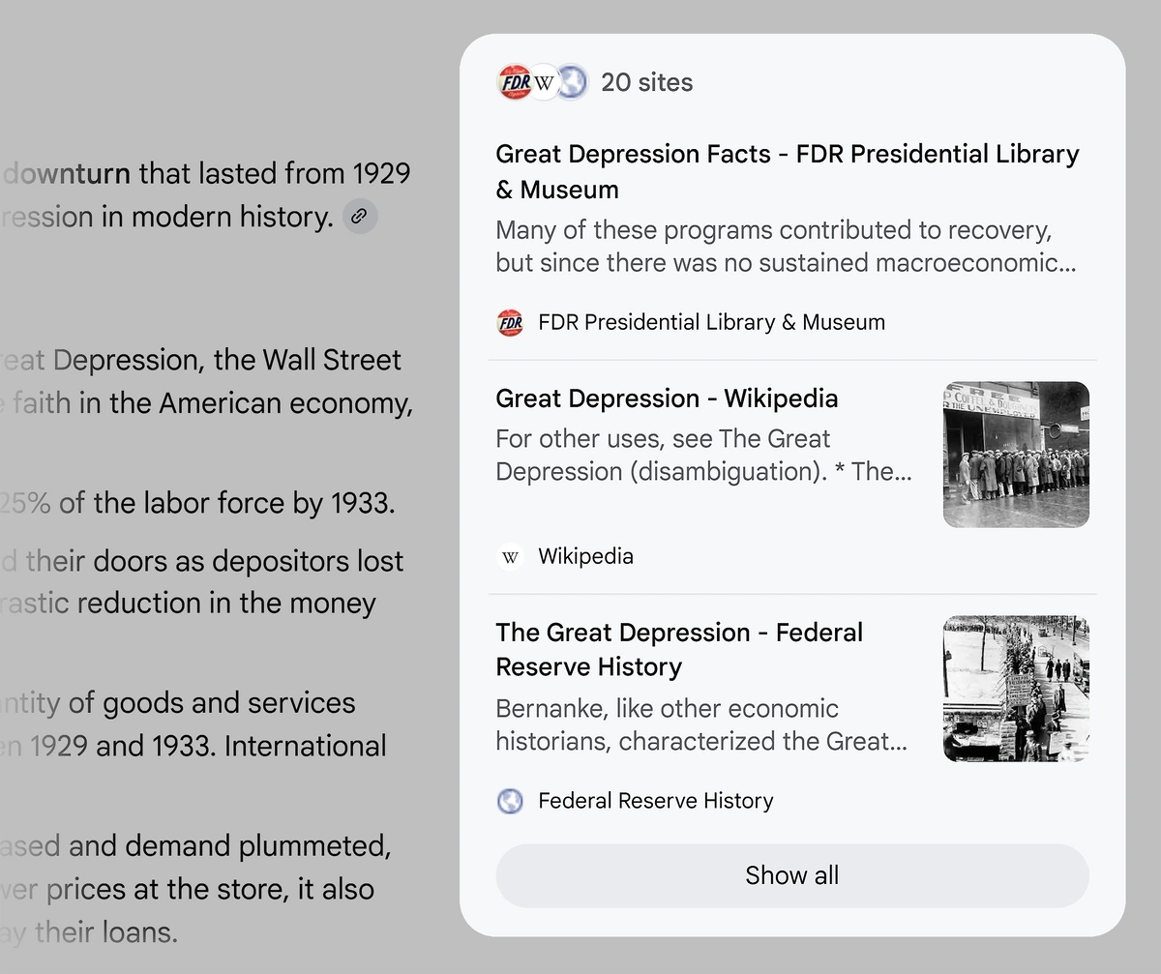Open 'Great Depression - Wikipedia' result title
This screenshot has width=1161, height=974.
pos(667,398)
